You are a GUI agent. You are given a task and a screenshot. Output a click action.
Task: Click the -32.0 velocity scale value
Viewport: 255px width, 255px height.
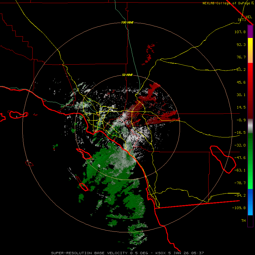240,145
